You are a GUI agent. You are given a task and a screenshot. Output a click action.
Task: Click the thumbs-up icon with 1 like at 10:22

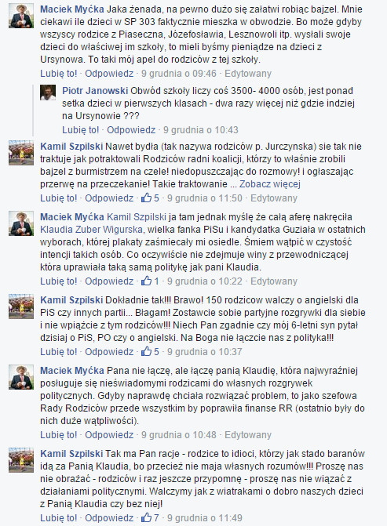click(x=146, y=281)
